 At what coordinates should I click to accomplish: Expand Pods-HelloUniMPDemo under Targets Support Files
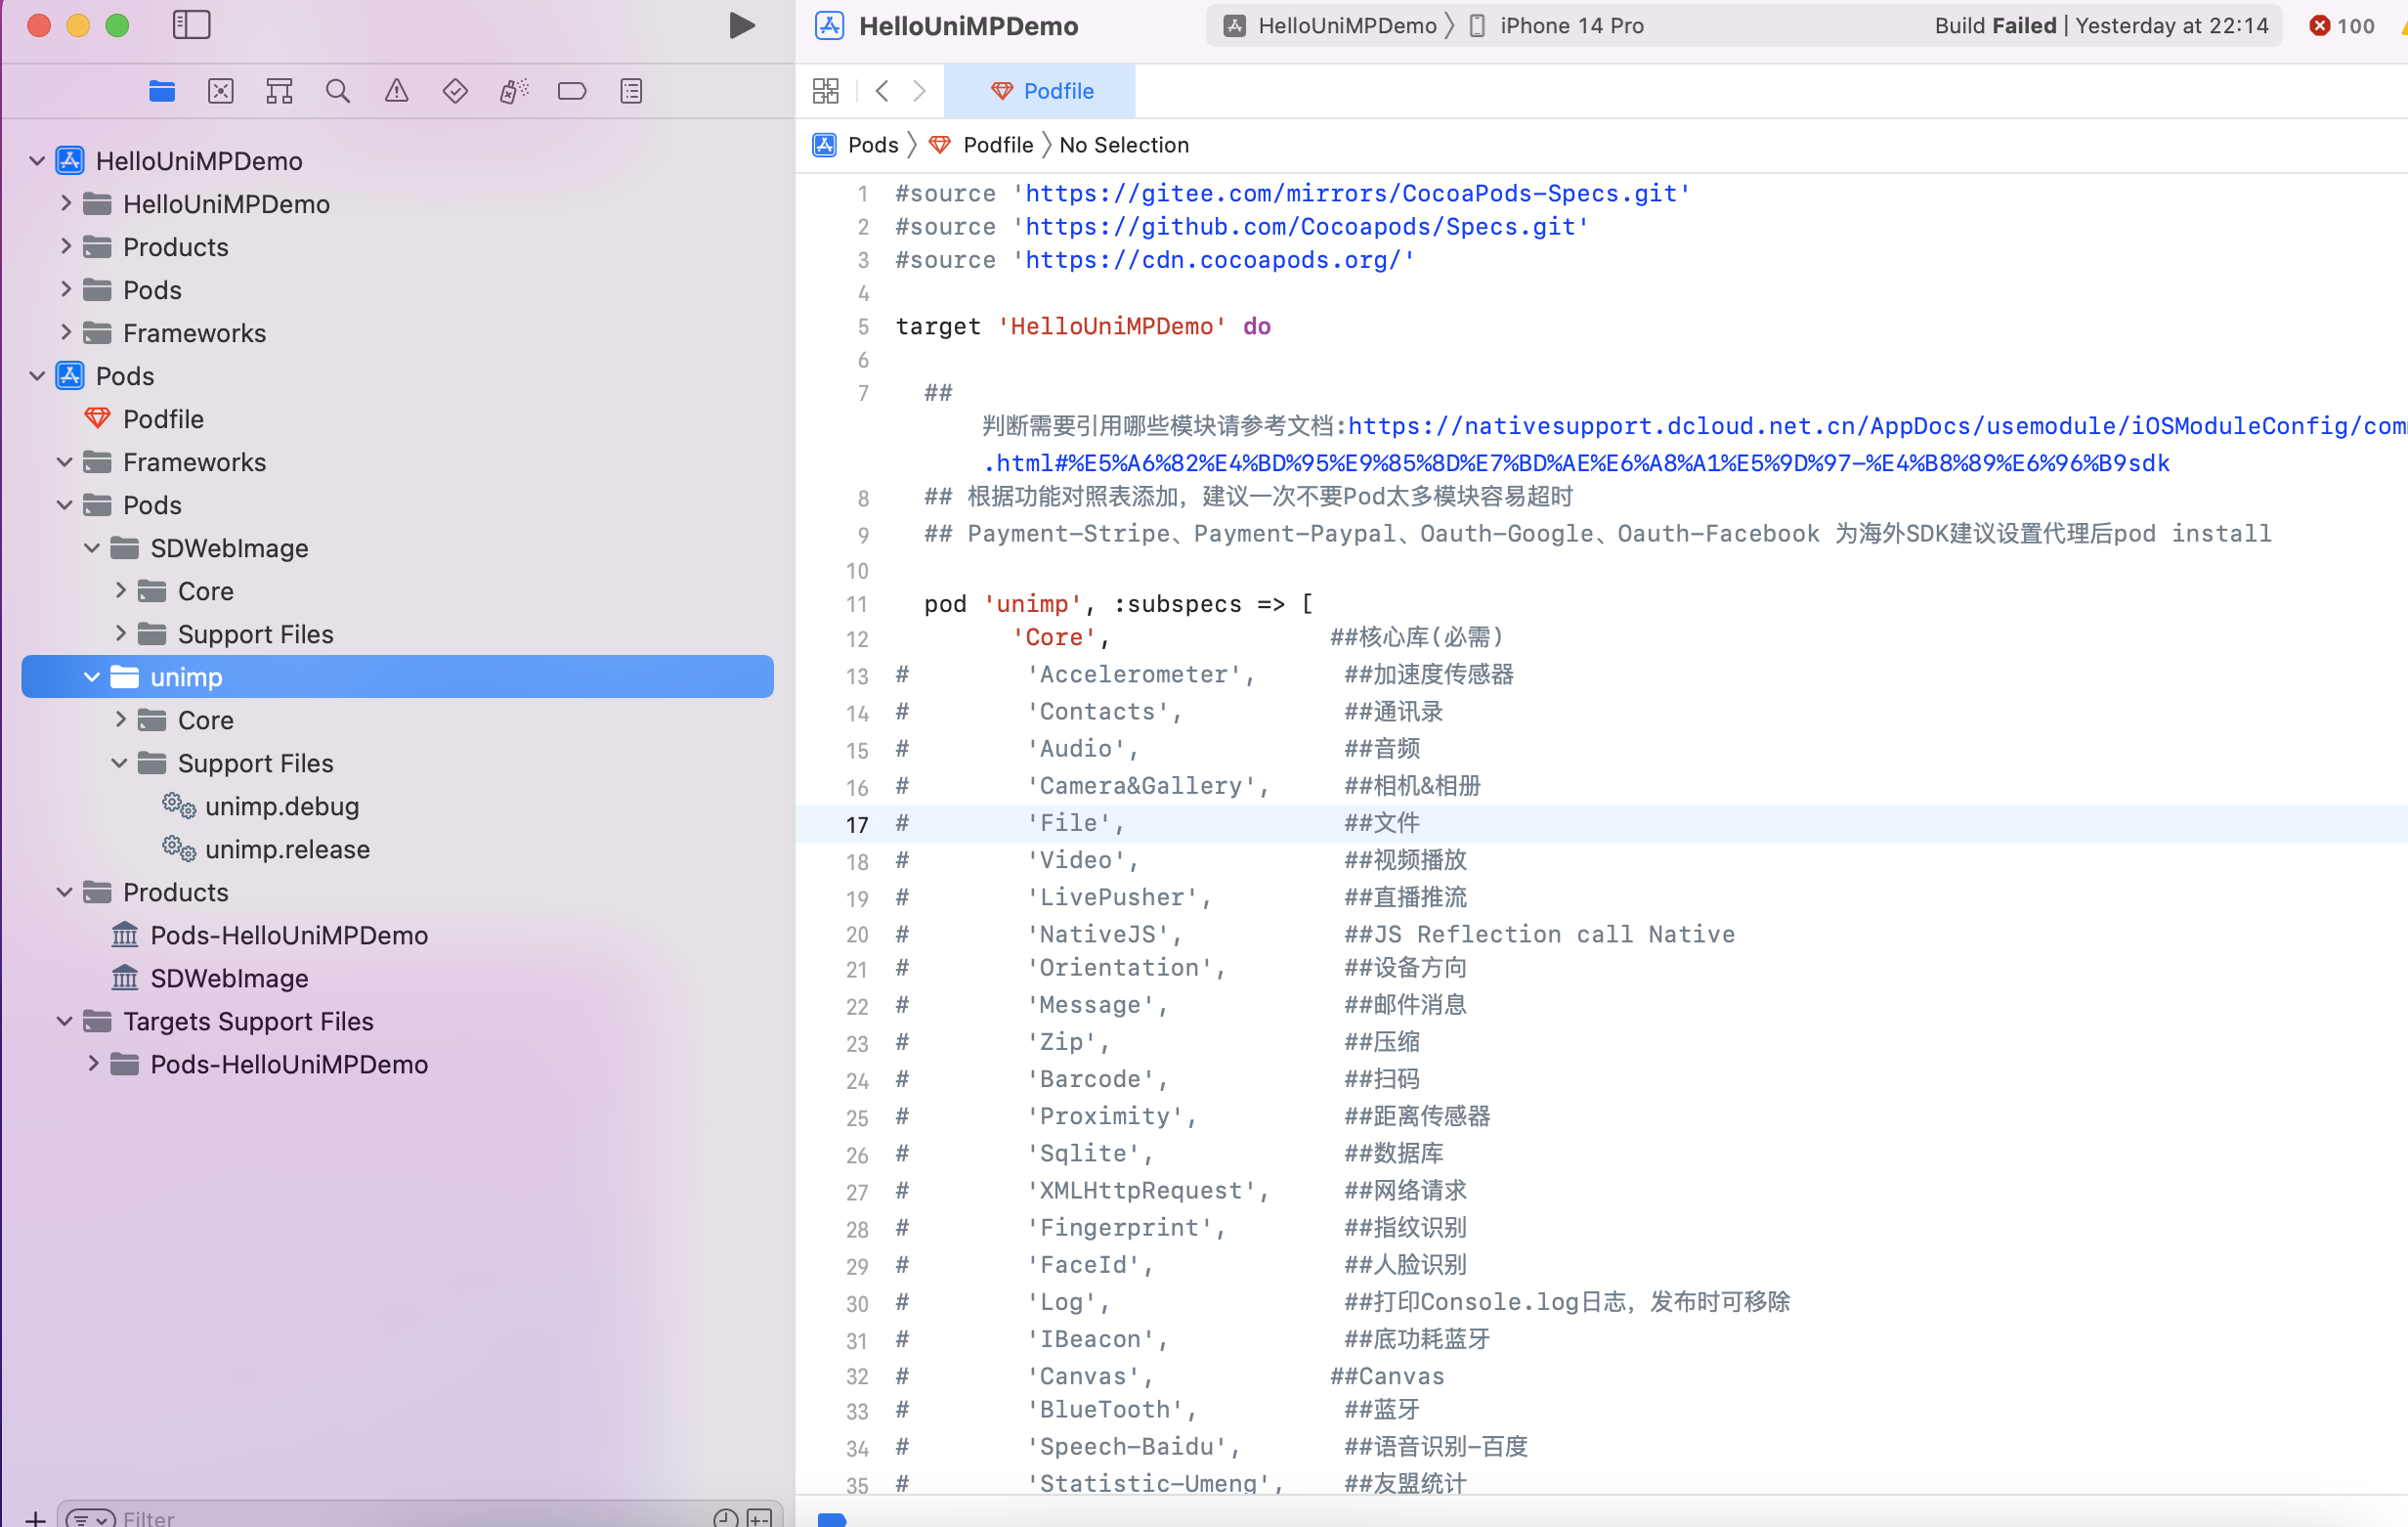(92, 1064)
